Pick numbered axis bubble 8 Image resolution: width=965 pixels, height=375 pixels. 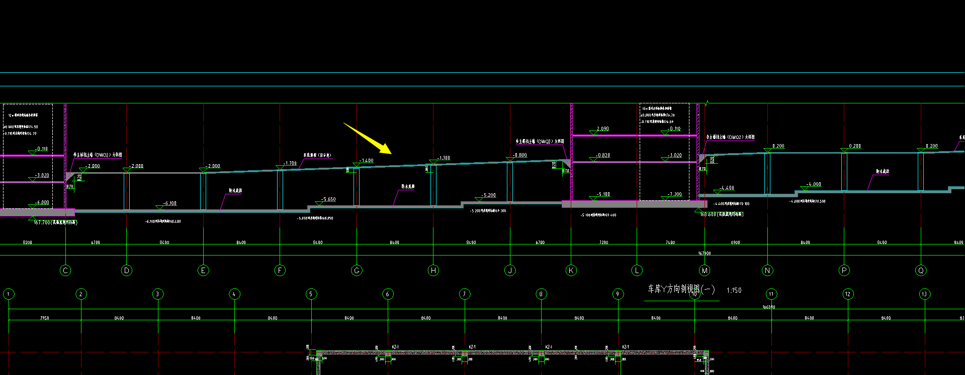click(541, 294)
